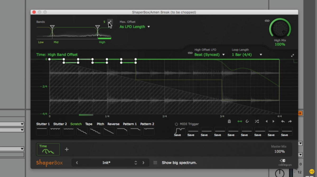Select the Reverse wave category
The image size is (317, 177).
pos(114,124)
